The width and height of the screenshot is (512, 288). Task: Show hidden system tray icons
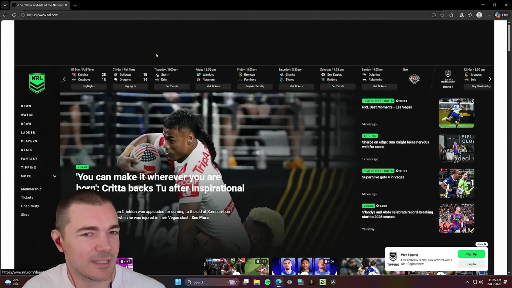coord(467,282)
